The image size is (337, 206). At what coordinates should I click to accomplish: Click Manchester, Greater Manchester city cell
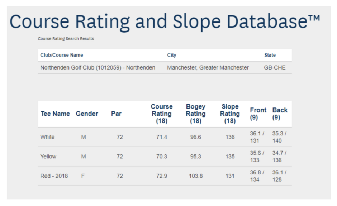click(x=208, y=67)
